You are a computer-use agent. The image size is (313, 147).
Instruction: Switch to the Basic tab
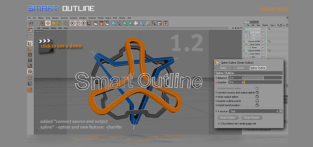223,68
